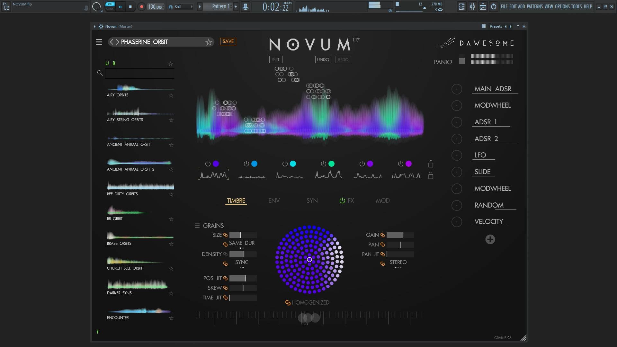Screen dimensions: 617x347
Task: Toggle power for the green layer
Action: point(324,164)
